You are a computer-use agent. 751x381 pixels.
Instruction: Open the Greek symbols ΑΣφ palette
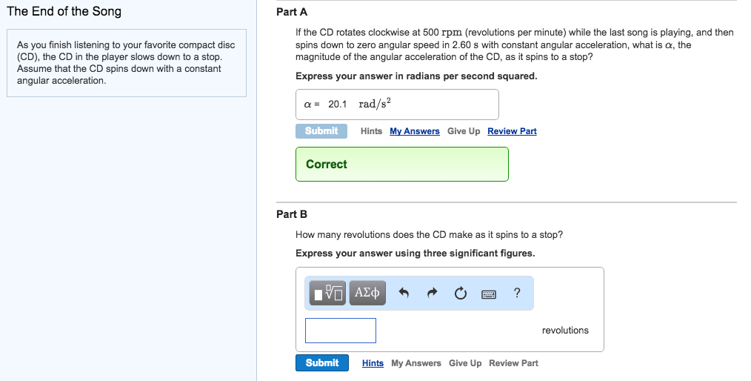367,293
